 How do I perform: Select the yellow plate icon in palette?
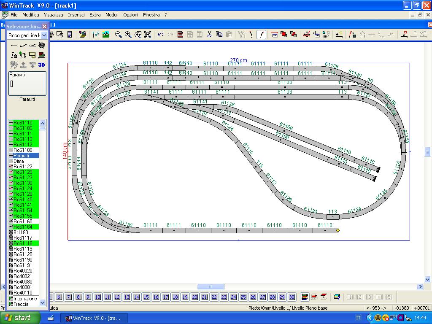tap(32, 55)
